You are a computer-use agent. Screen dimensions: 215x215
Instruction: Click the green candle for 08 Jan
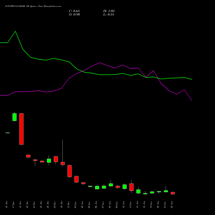click(111, 185)
